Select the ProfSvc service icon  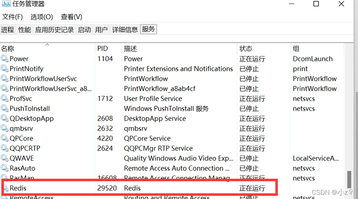tap(5, 98)
